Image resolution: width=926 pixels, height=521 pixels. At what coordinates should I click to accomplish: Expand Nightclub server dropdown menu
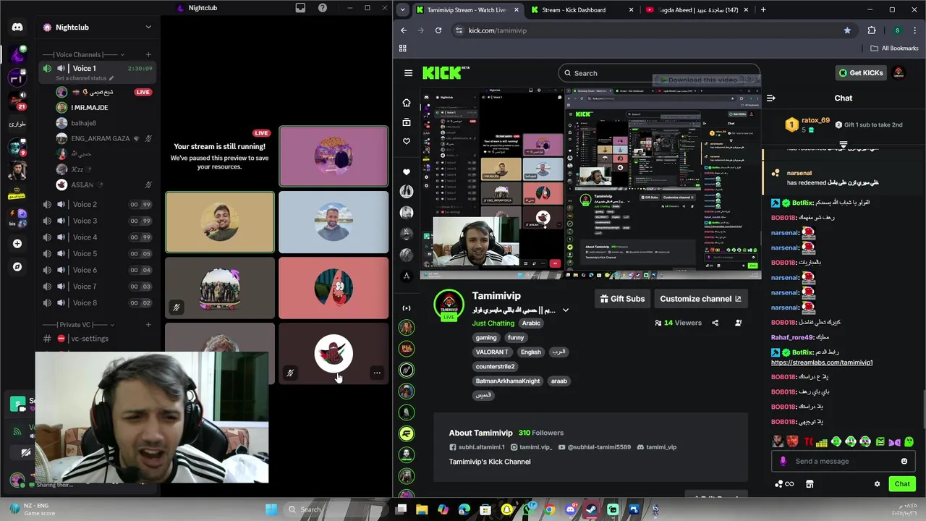point(148,27)
